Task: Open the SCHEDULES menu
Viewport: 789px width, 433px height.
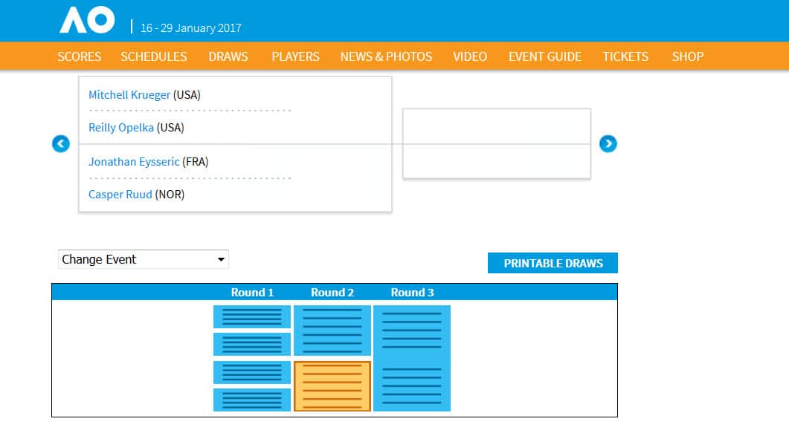Action: pos(154,56)
